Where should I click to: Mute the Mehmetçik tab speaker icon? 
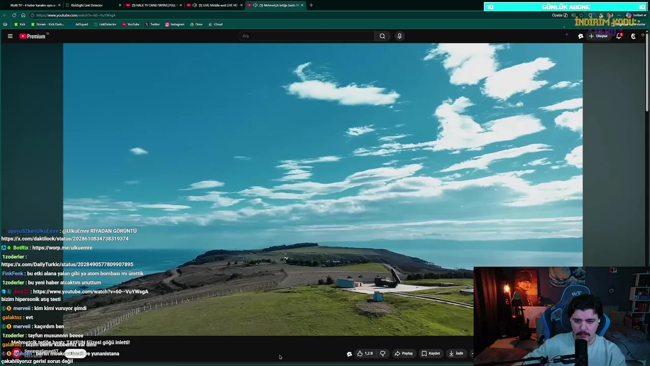255,5
